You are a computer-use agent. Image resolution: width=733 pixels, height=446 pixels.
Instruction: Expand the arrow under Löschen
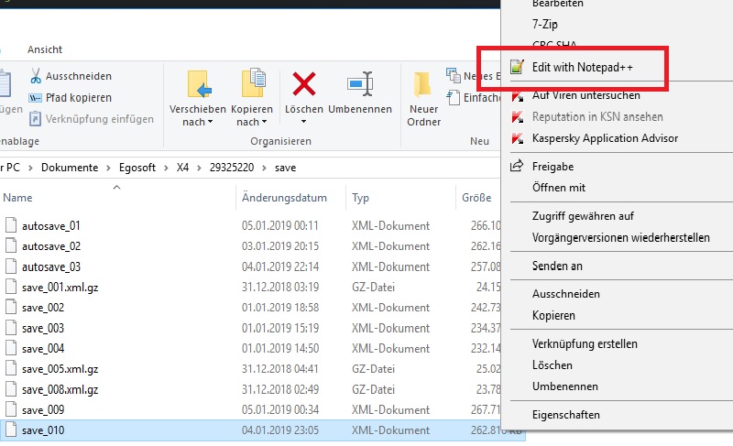click(303, 122)
